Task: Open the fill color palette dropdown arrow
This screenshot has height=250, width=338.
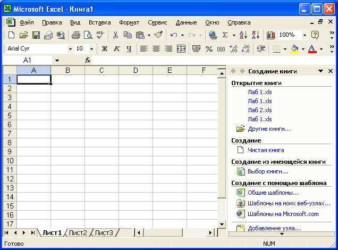Action: pos(303,49)
